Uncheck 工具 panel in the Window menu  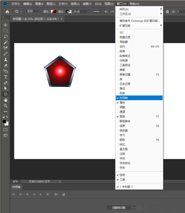coord(139,180)
